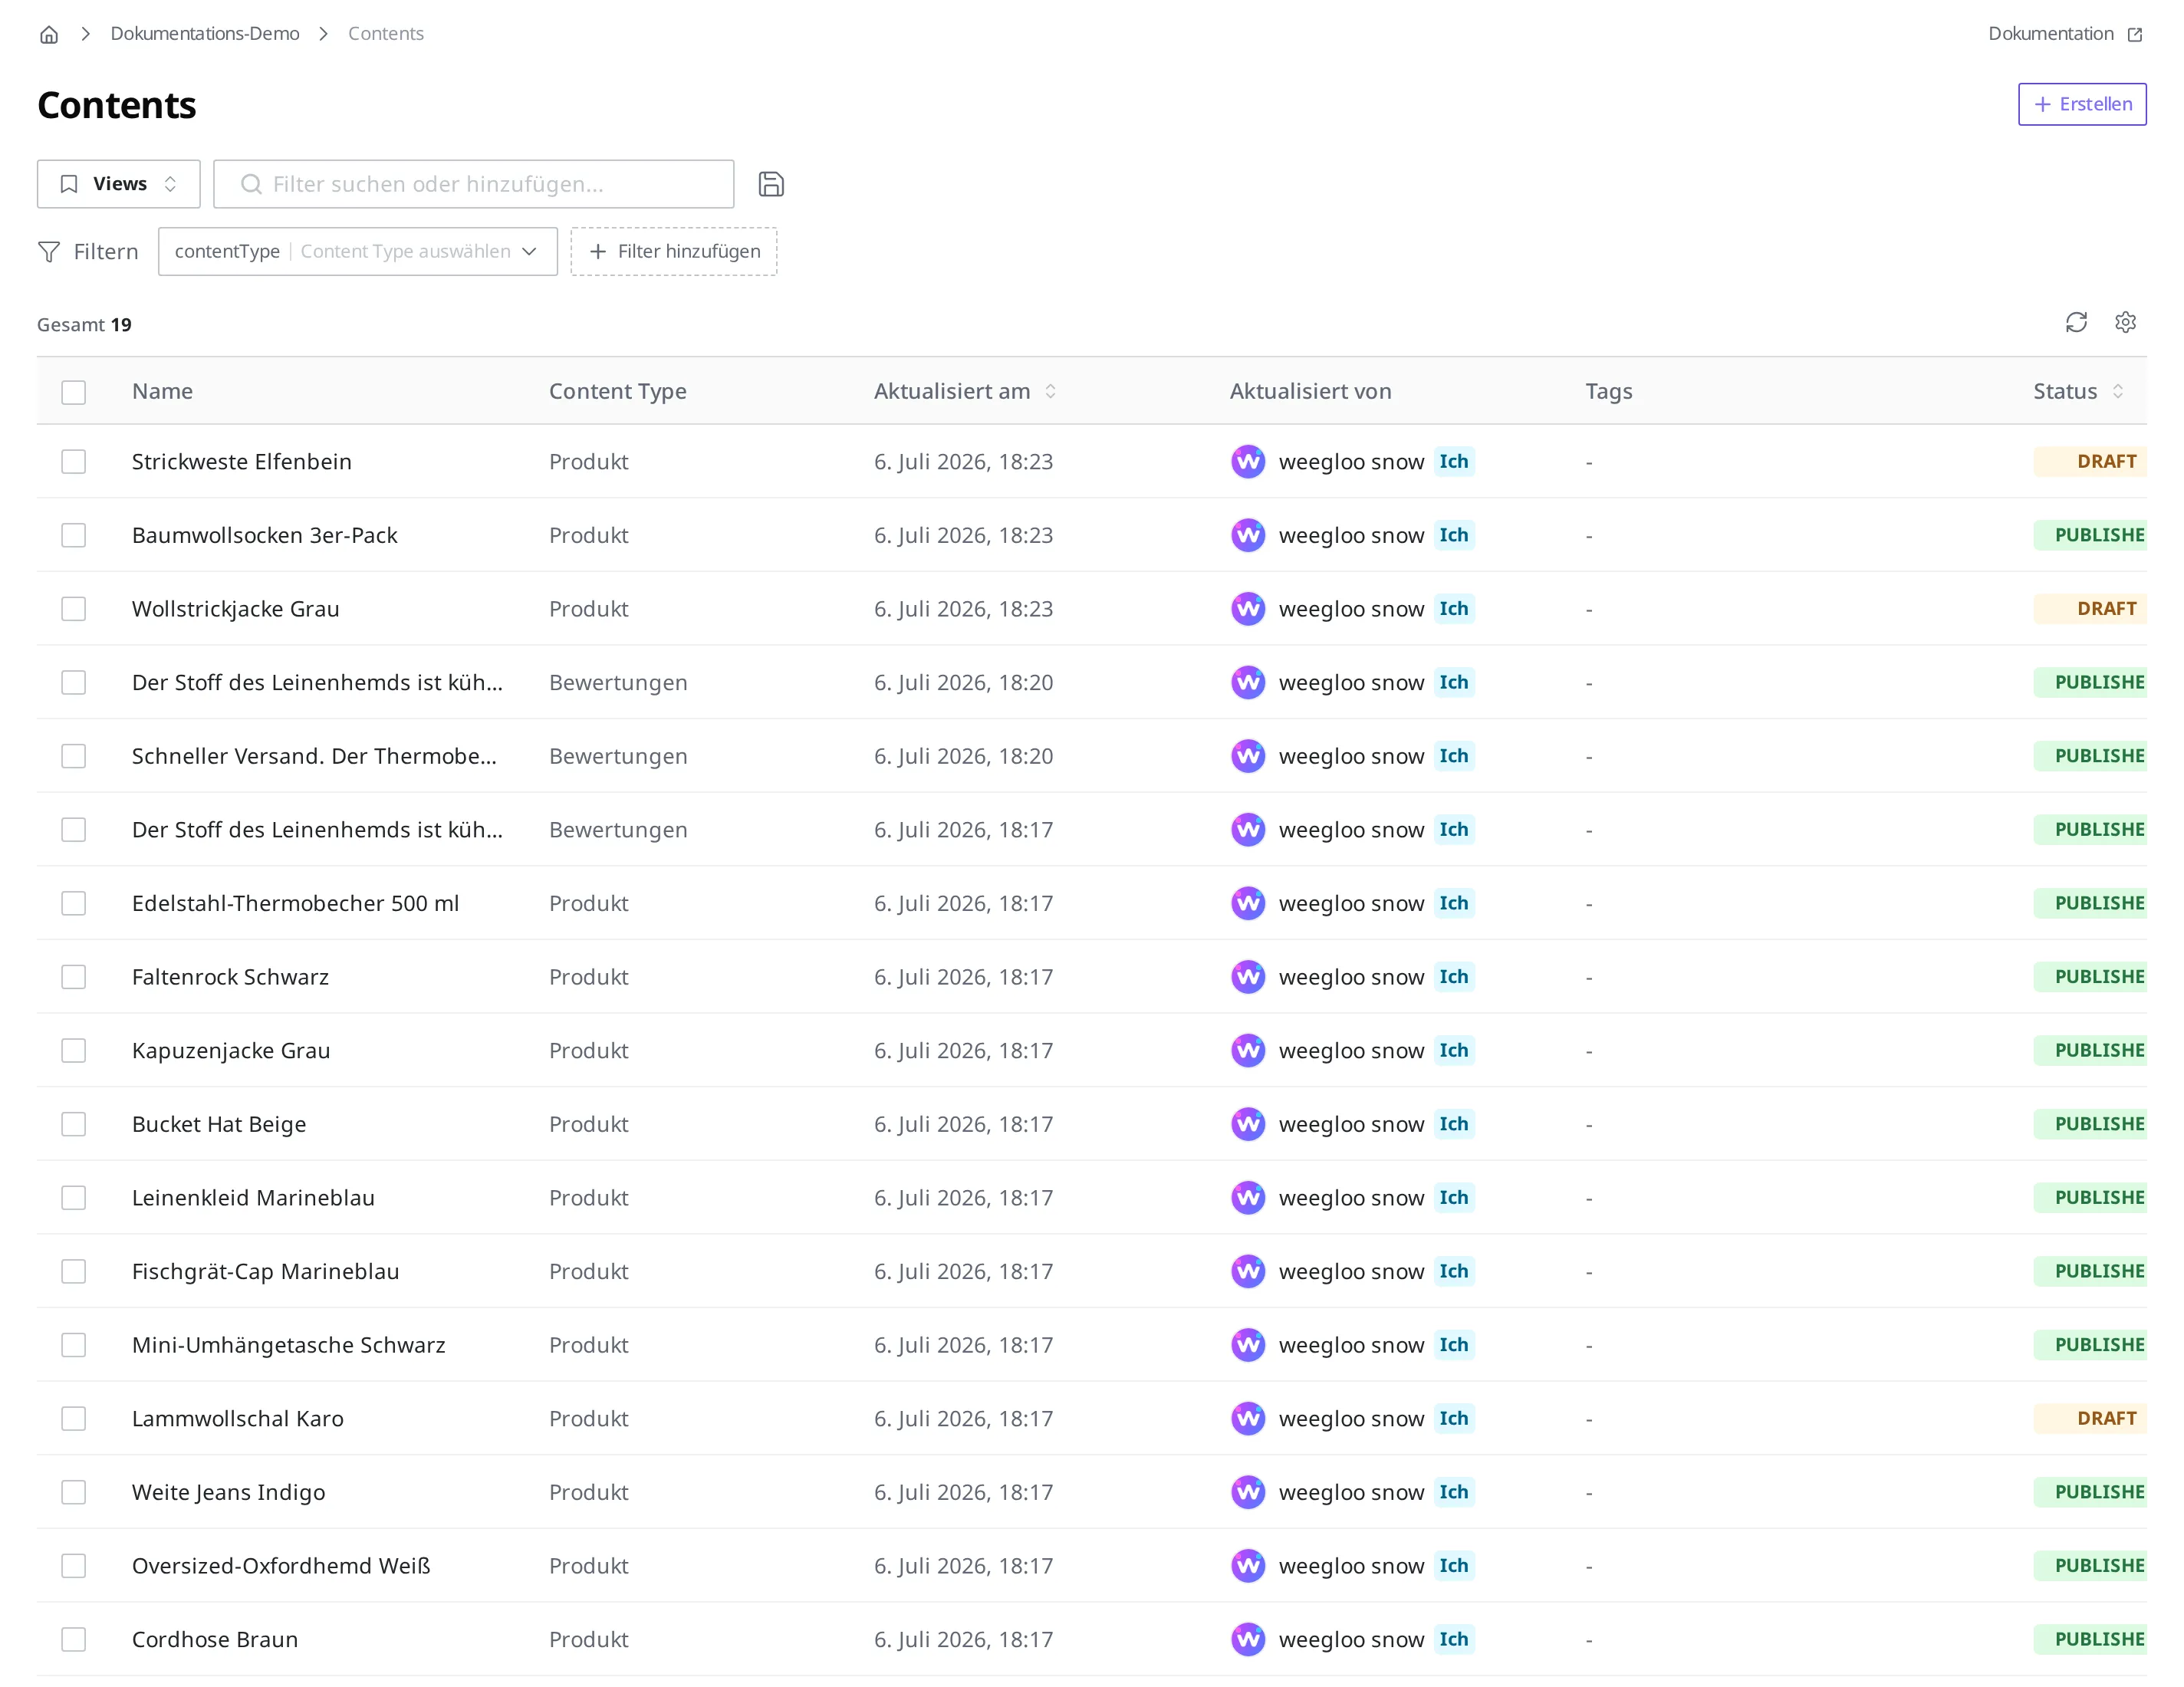Click weegloo avatar in Oversized-Oxfordhemd Weiß row
The image size is (2184, 1687).
[x=1248, y=1565]
